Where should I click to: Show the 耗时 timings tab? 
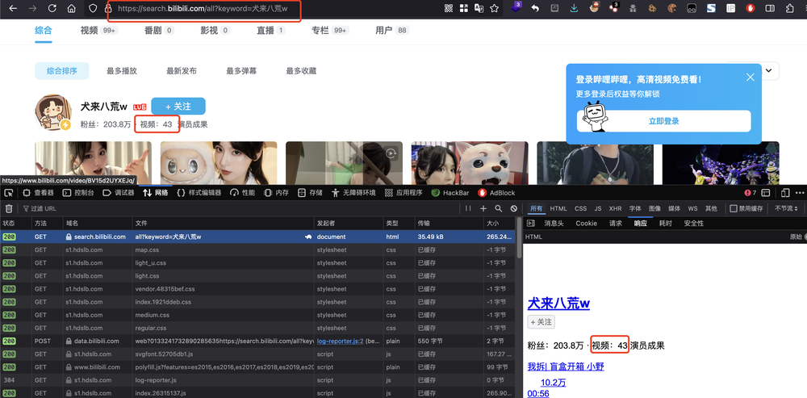[666, 224]
